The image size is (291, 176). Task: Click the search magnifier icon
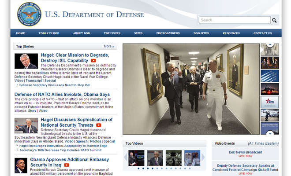274,20
